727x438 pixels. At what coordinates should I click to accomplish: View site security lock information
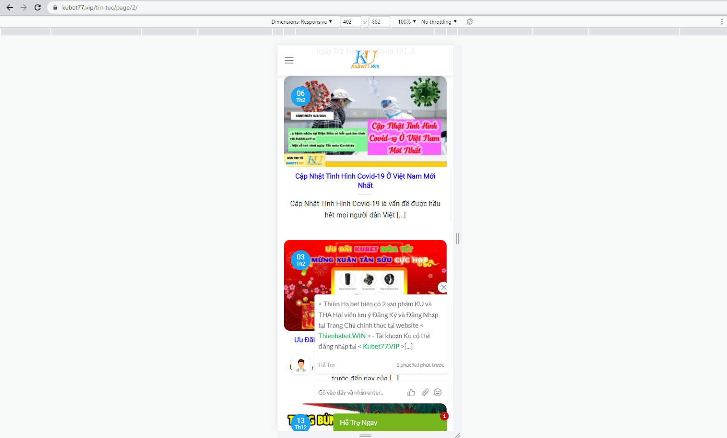pos(55,8)
